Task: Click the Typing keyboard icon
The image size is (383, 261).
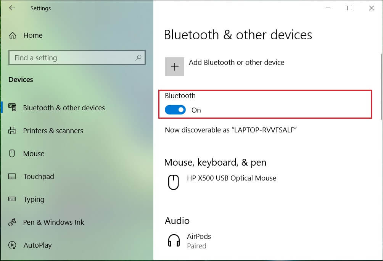Action: point(12,199)
